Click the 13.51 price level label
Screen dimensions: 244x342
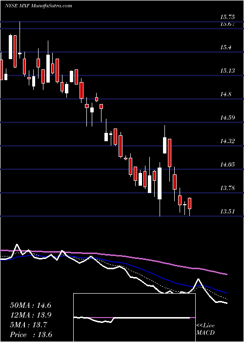point(227,212)
